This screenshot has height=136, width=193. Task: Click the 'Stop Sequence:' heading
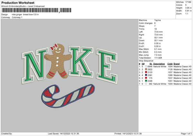click(146, 61)
